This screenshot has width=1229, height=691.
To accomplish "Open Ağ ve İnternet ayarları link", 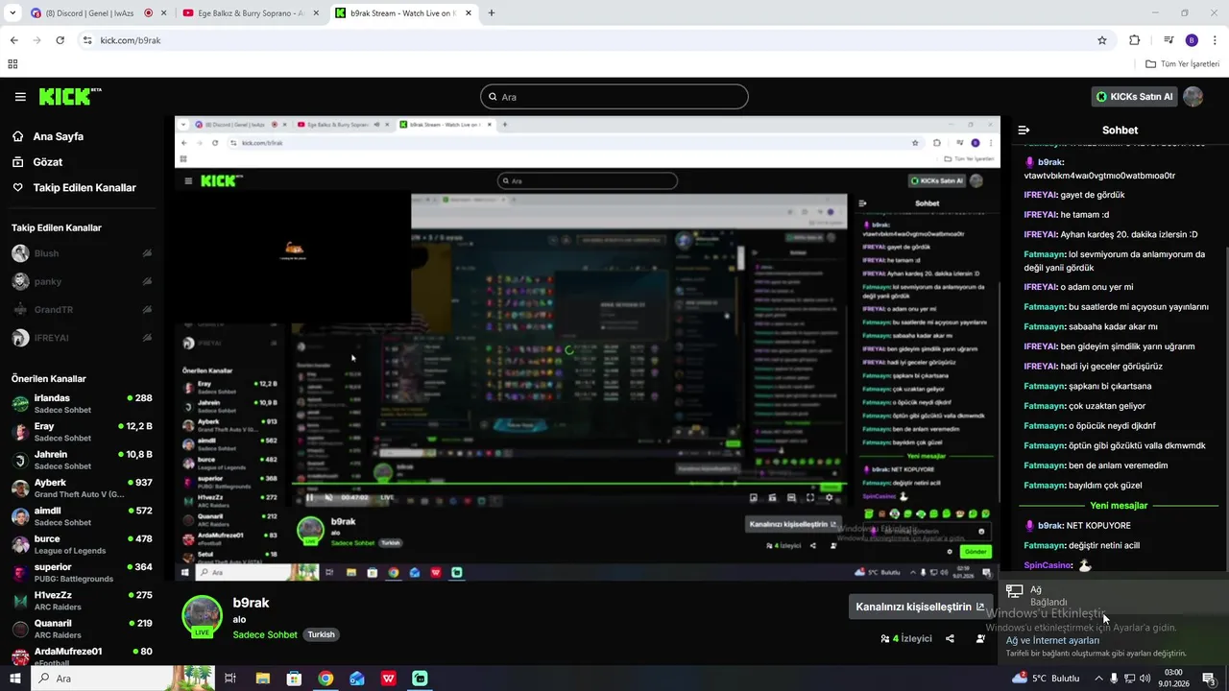I will 1052,640.
